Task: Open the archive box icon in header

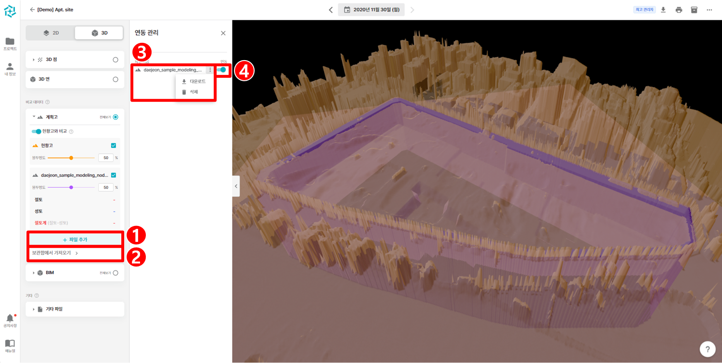Action: point(694,10)
